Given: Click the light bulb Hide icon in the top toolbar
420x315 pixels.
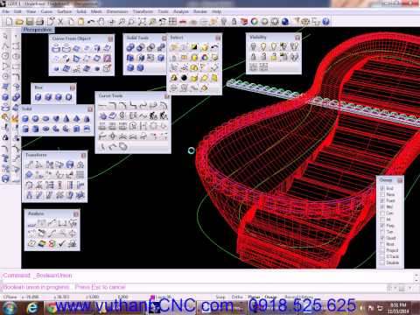Looking at the screenshot, I should 224,22.
